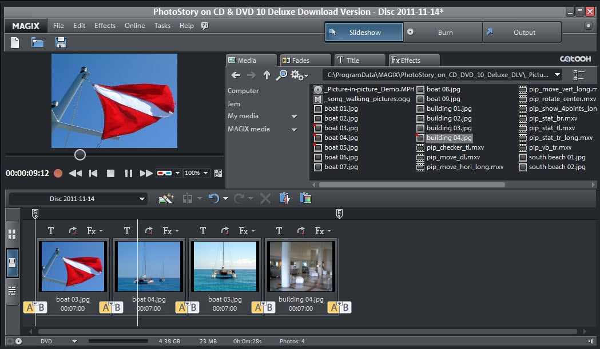
Task: Open the Effects menu
Action: tap(105, 26)
